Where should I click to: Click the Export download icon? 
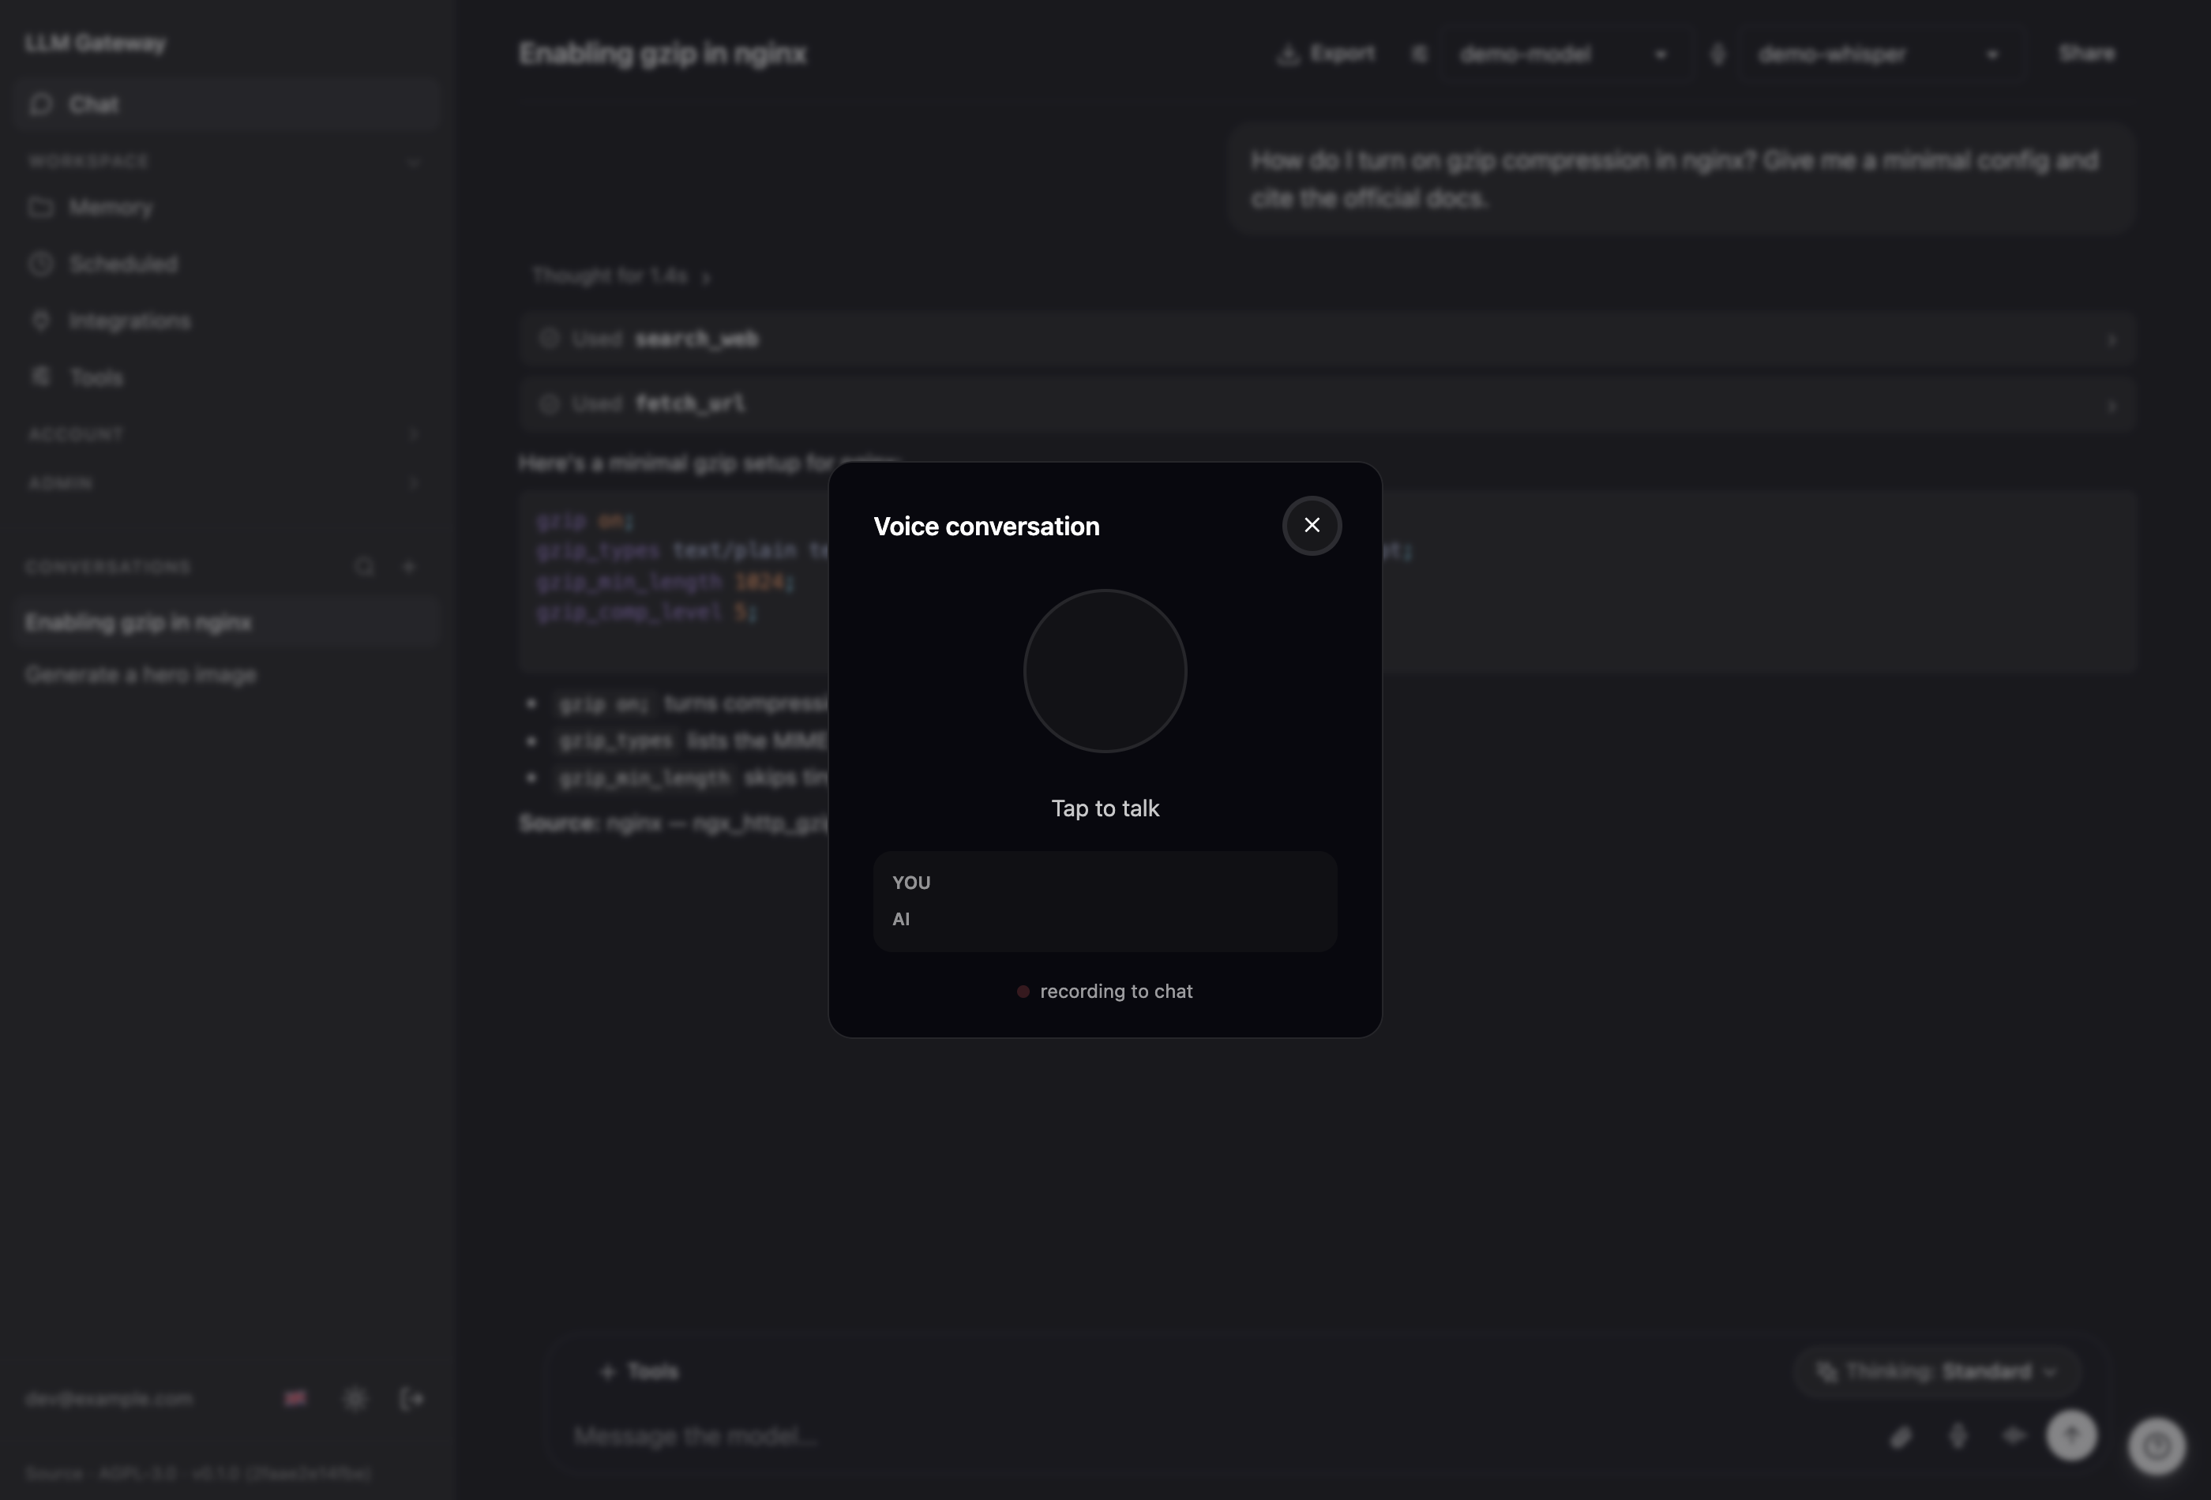(1288, 54)
